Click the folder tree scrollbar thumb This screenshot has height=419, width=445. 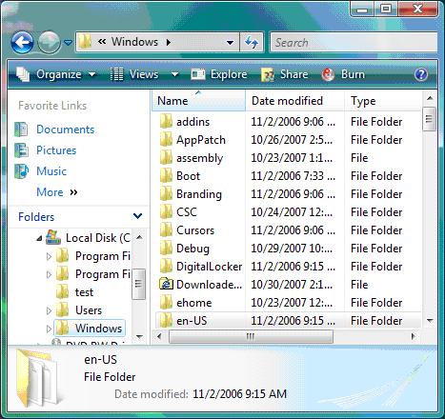pos(138,284)
